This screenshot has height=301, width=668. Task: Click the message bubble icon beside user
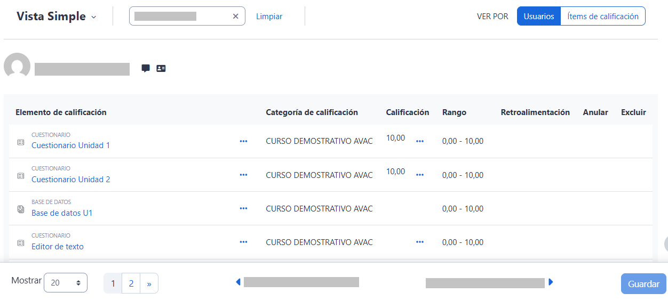point(146,68)
